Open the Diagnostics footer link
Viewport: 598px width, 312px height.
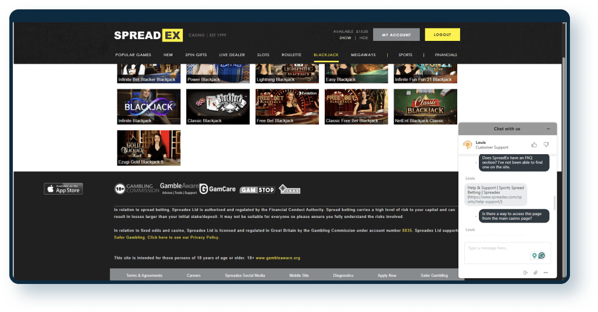(343, 275)
